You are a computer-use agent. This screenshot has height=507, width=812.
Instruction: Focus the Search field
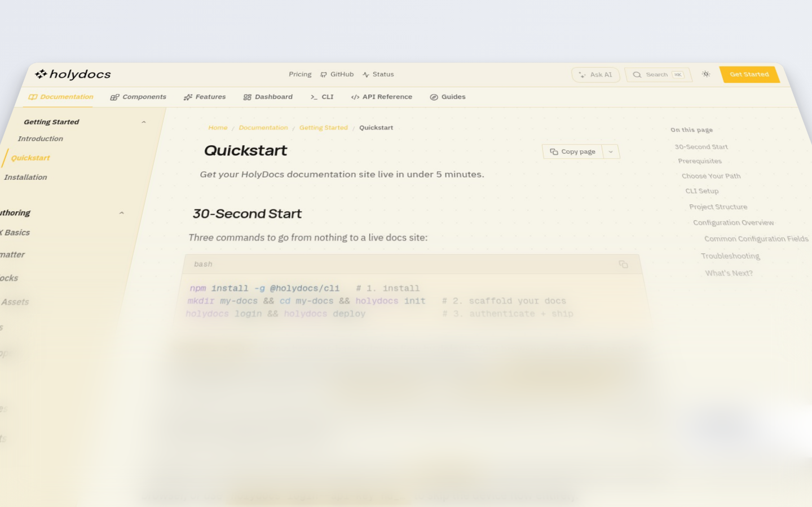(658, 75)
